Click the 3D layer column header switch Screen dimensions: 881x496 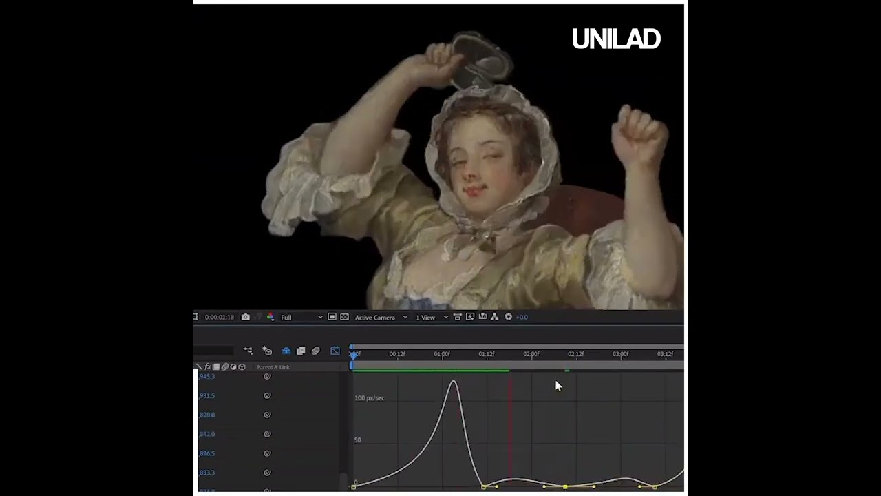[x=242, y=367]
